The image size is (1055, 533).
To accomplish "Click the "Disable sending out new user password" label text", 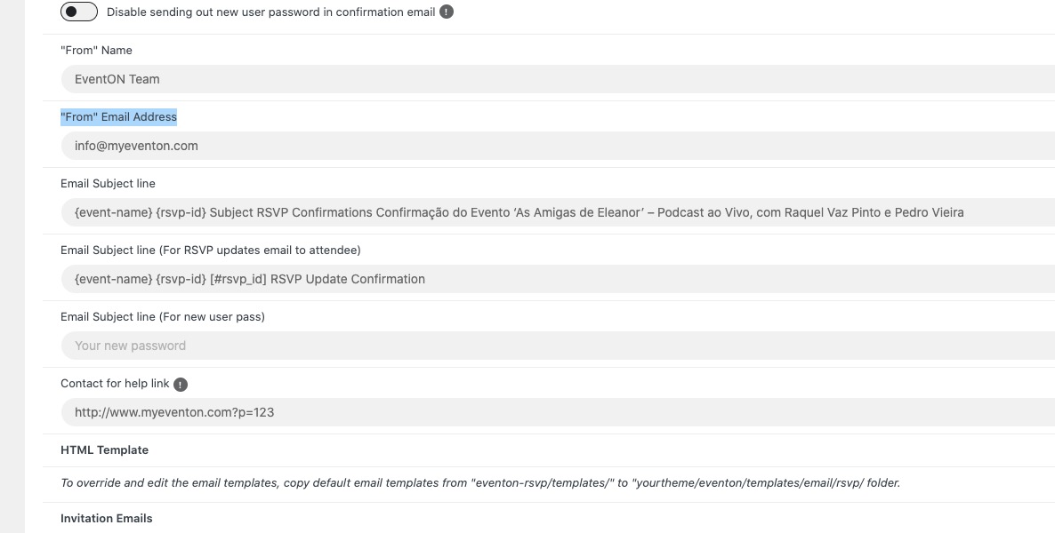I will click(270, 12).
